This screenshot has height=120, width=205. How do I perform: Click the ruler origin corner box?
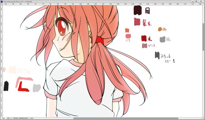pos(2,4)
